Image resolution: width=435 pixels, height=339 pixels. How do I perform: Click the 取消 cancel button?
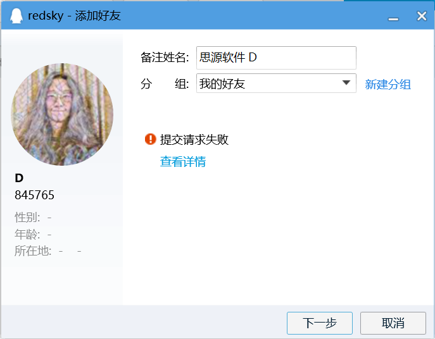click(393, 323)
